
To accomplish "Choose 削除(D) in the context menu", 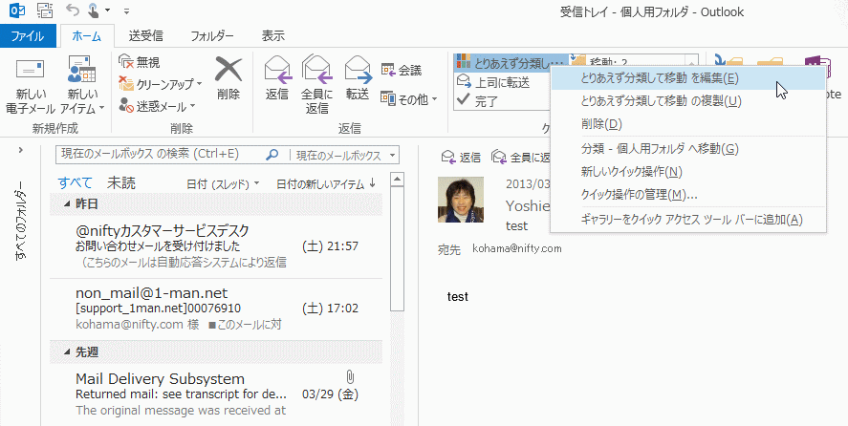I will click(688, 124).
